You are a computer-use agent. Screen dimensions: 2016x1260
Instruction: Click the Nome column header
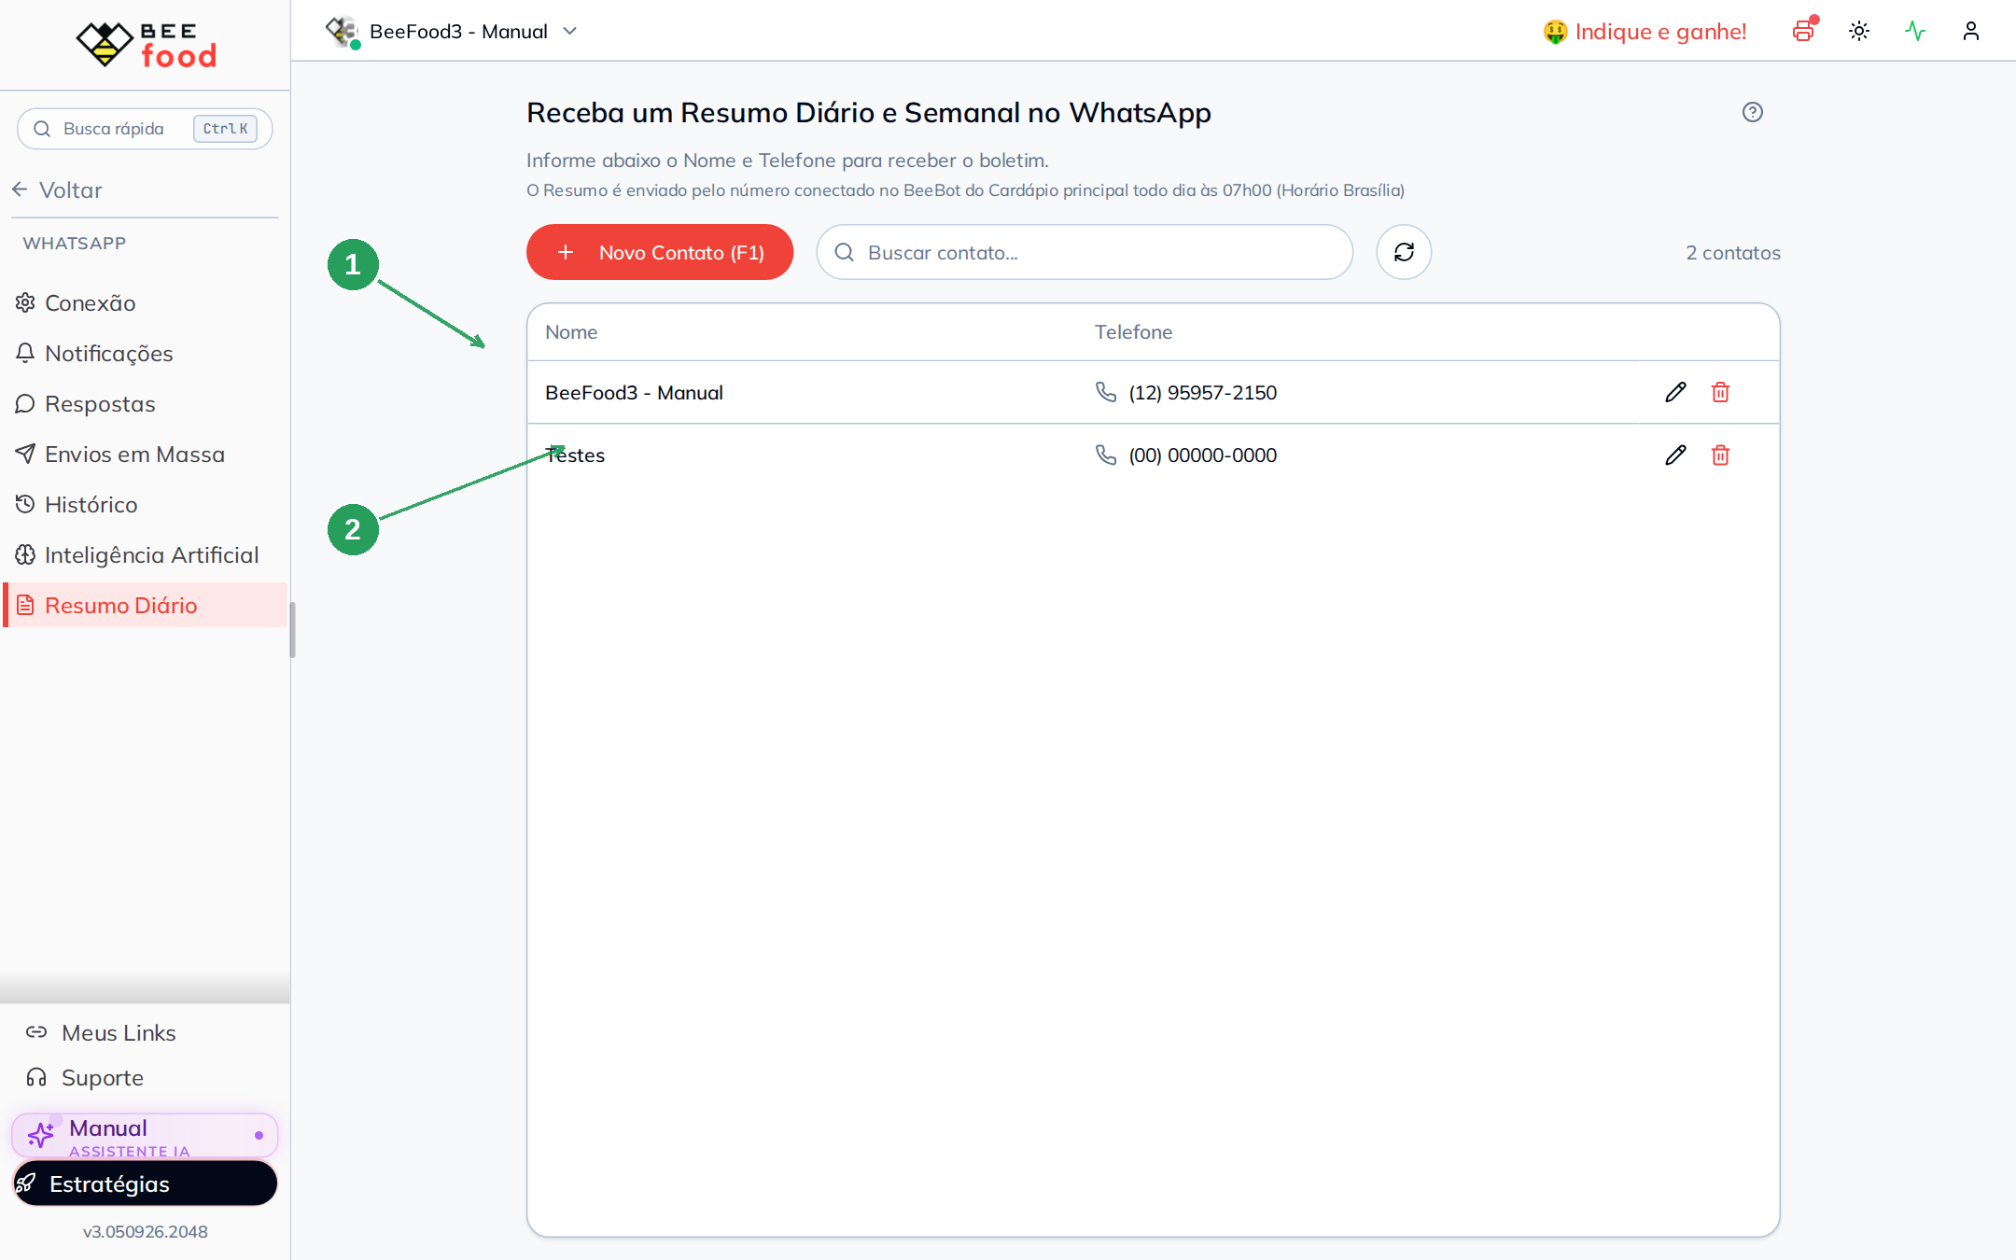tap(571, 331)
